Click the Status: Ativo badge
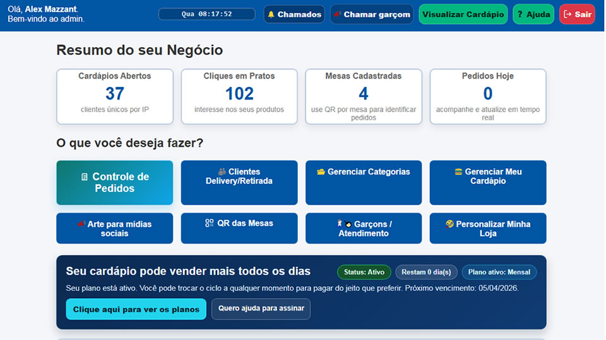The image size is (606, 340). (364, 273)
